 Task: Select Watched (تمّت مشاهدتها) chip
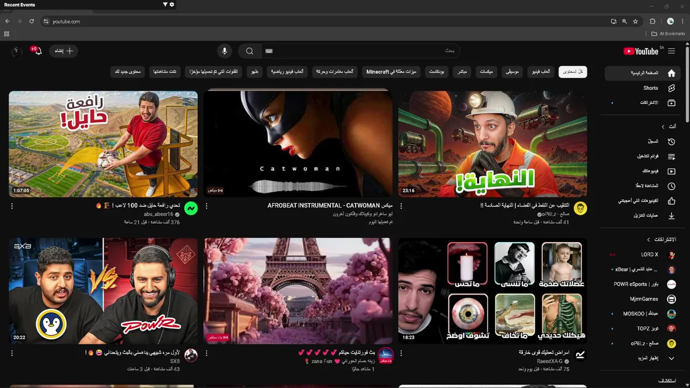(164, 72)
